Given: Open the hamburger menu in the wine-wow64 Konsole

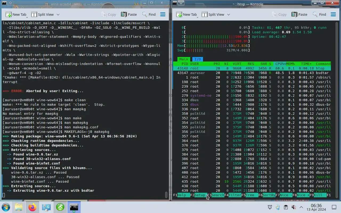Looking at the screenshot, I should coord(163,14).
